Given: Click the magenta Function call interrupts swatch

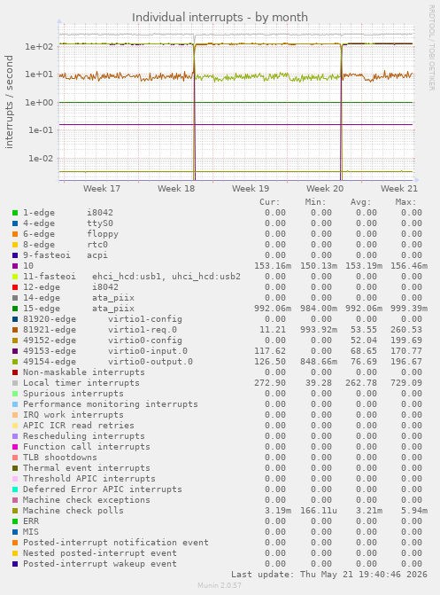Looking at the screenshot, I should click(15, 447).
